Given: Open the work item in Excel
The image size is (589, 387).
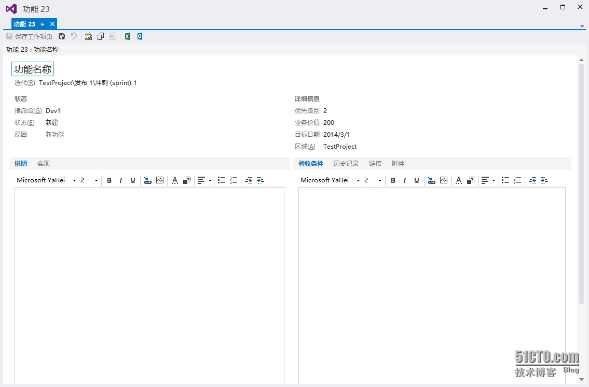Looking at the screenshot, I should pyautogui.click(x=127, y=36).
